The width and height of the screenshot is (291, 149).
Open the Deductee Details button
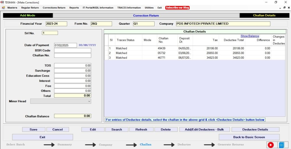pos(255,130)
